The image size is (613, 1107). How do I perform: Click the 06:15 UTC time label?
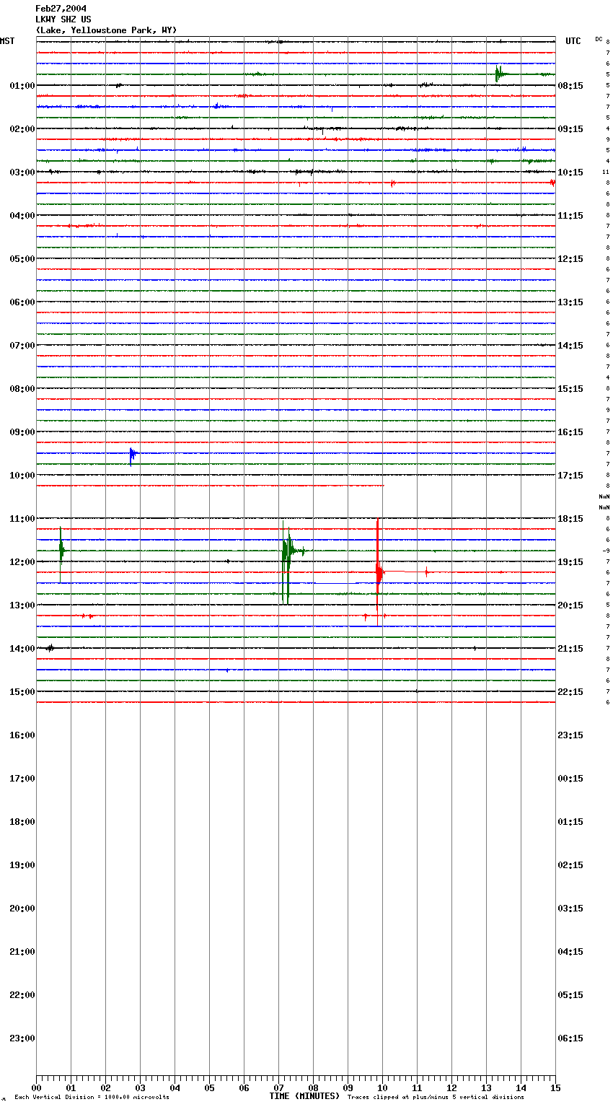click(570, 1038)
